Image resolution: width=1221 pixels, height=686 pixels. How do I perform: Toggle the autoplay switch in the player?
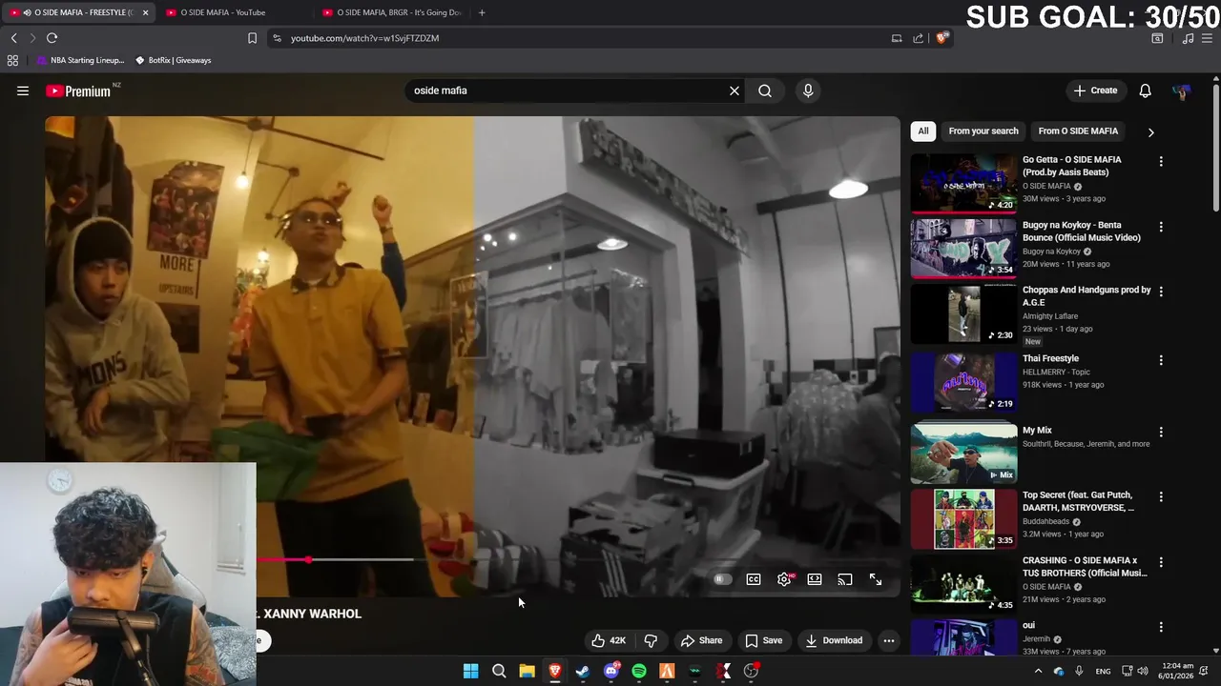722,579
